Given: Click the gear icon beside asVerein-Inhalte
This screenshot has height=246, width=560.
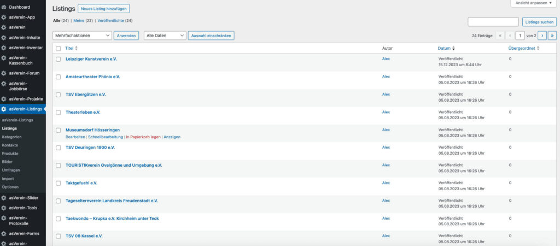Looking at the screenshot, I should pos(4,38).
